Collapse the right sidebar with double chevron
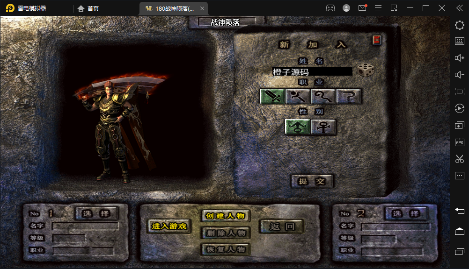Image resolution: width=469 pixels, height=269 pixels. 460,8
